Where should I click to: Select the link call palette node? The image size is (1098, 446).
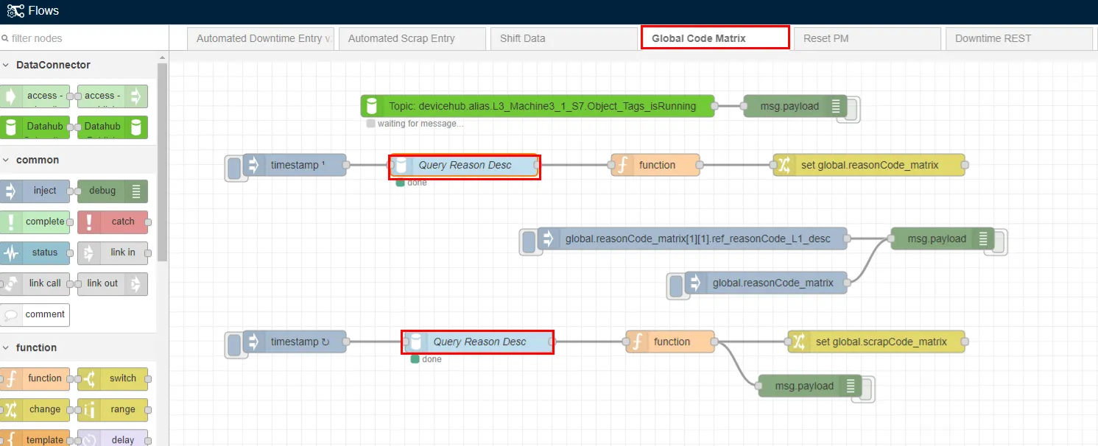pos(35,283)
